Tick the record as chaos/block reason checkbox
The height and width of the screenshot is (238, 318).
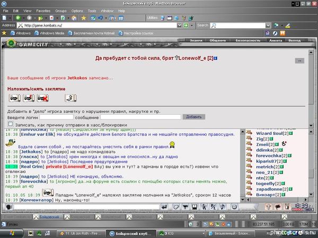(x=11, y=124)
